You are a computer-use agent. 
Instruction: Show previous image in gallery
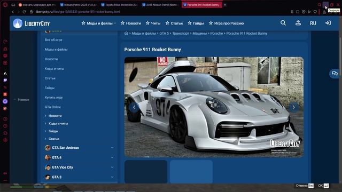point(134,107)
